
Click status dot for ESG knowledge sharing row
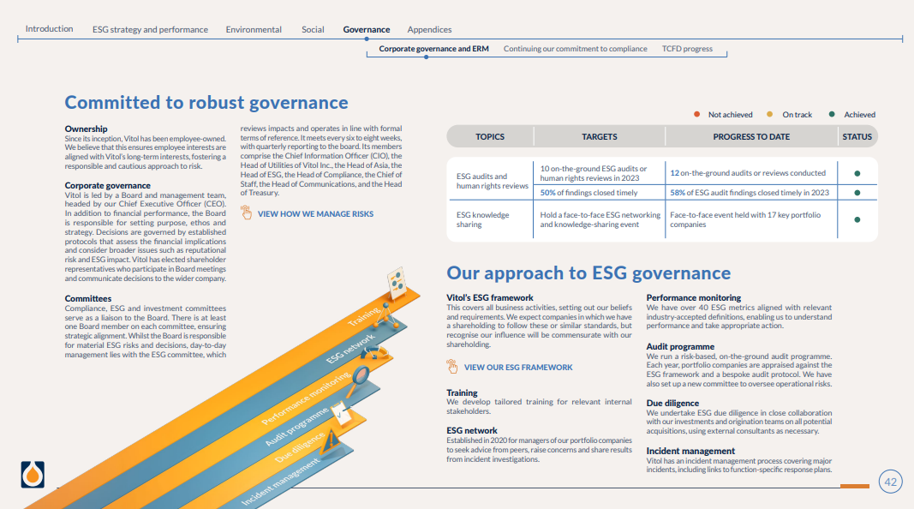(857, 220)
